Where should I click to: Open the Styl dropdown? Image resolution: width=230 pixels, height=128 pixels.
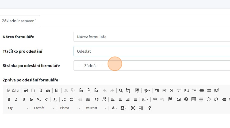pyautogui.click(x=18, y=108)
